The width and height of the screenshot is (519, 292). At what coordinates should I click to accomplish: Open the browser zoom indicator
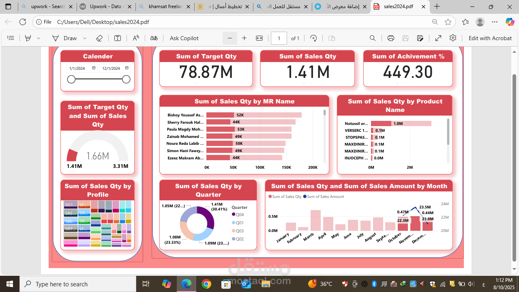(435, 22)
